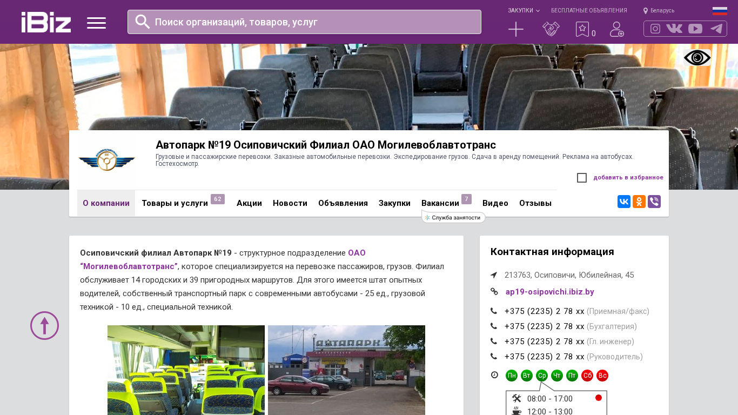Image resolution: width=738 pixels, height=415 pixels.
Task: Click the company logo image
Action: tap(106, 160)
